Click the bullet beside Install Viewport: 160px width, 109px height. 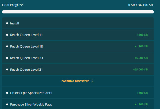(7, 23)
